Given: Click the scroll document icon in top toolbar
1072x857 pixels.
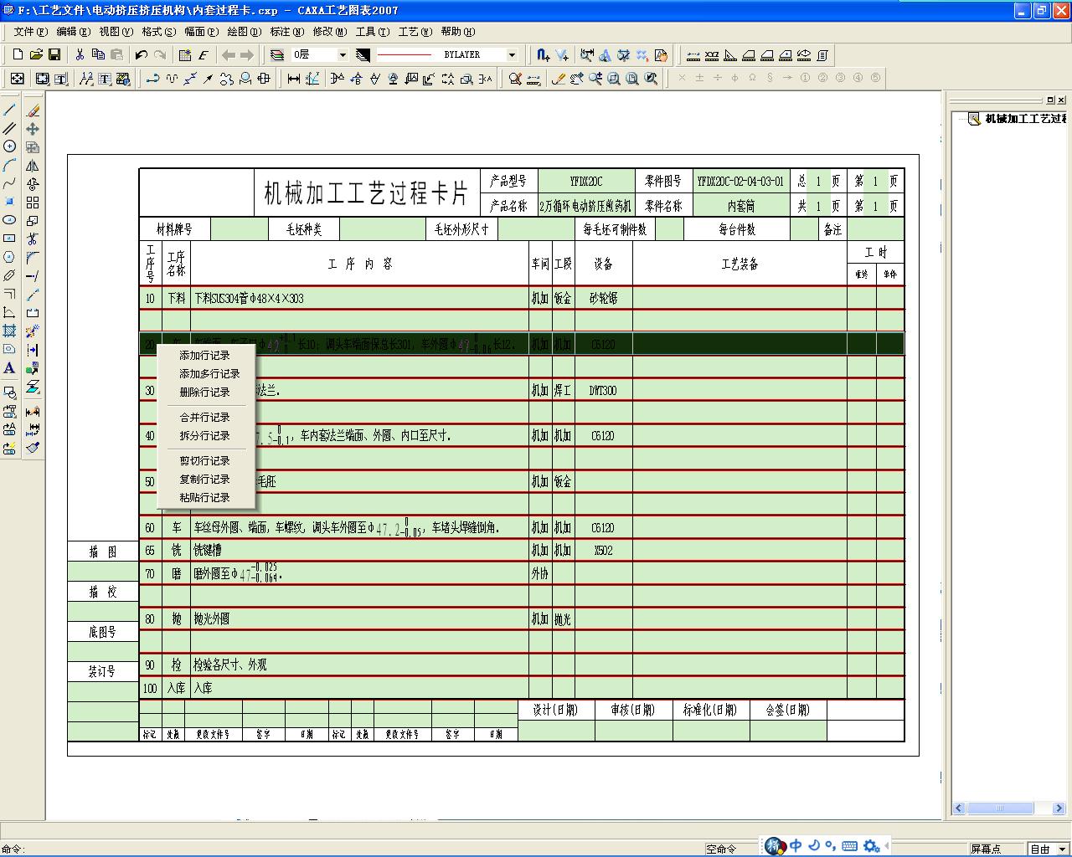Looking at the screenshot, I should [x=822, y=55].
